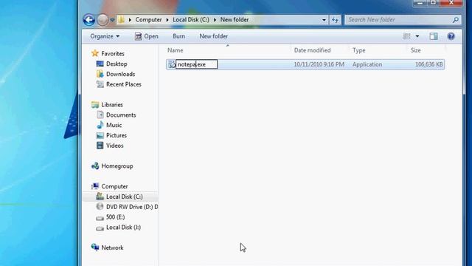Open the 500 (E:) drive
472x266 pixels.
pyautogui.click(x=115, y=217)
